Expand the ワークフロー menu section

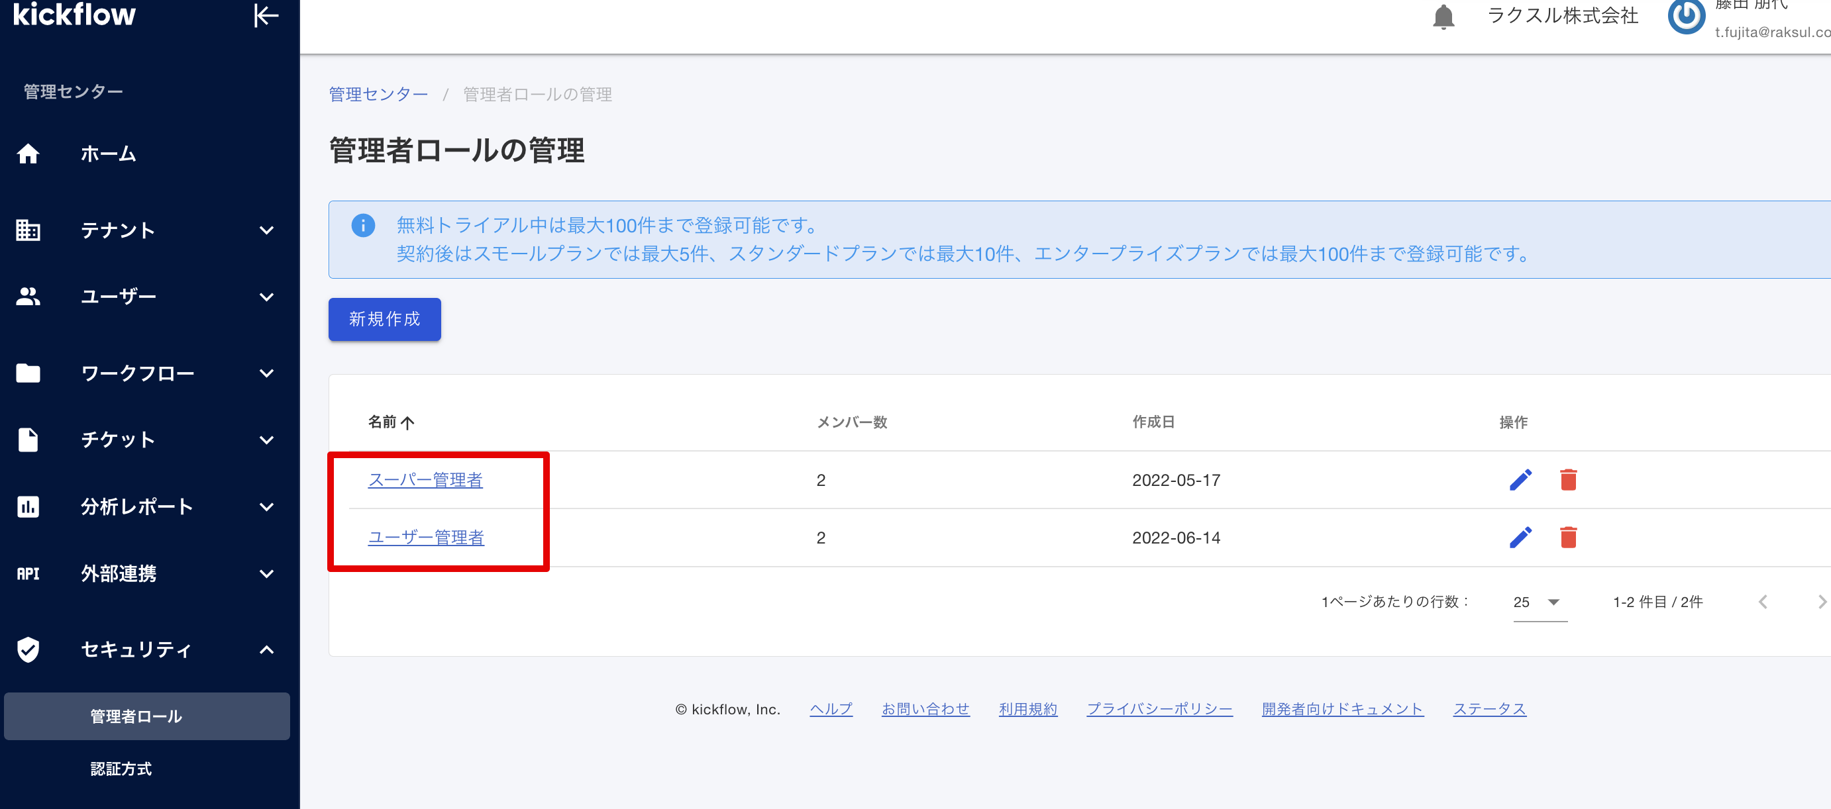click(266, 373)
